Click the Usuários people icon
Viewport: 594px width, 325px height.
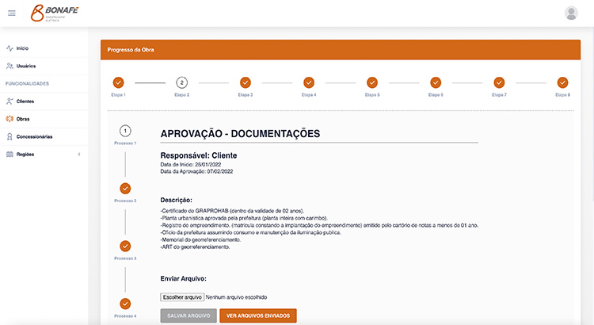pyautogui.click(x=10, y=66)
